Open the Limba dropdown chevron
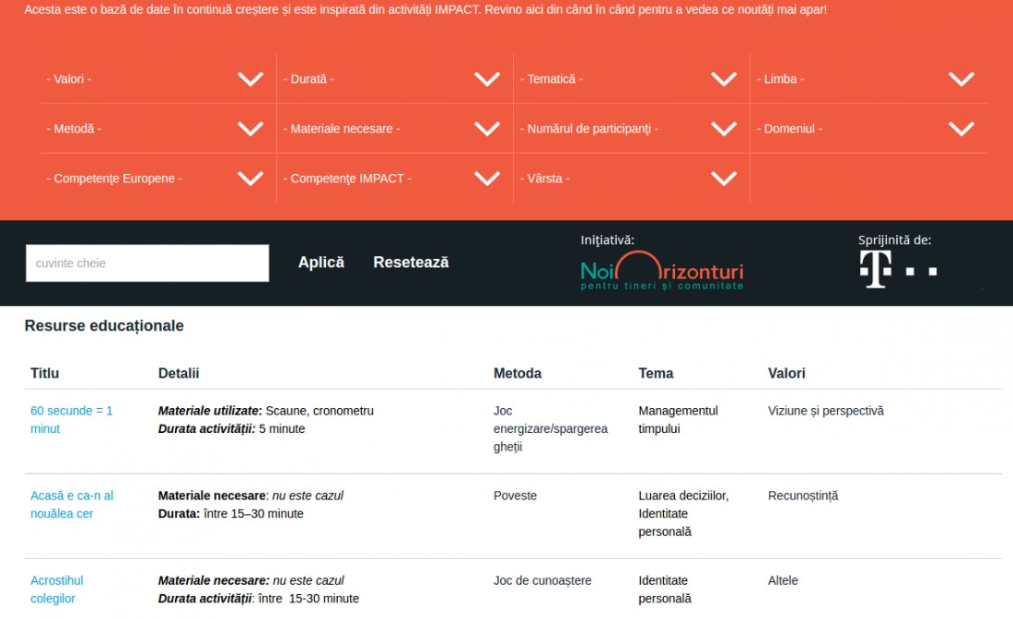This screenshot has width=1013, height=619. (961, 79)
